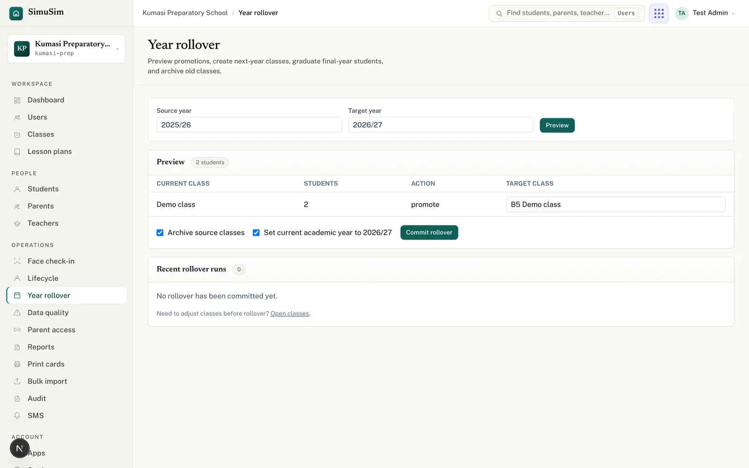Click the TARGET CLASS column header

(x=529, y=183)
